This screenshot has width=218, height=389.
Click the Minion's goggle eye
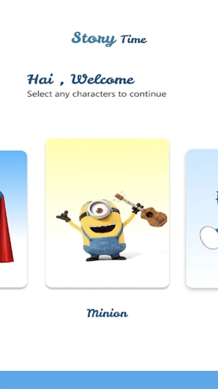[x=100, y=210]
